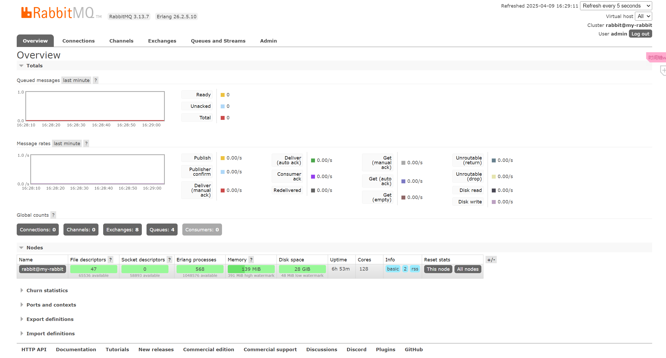Open help icon for Message rates
666x358 pixels.
(x=86, y=144)
